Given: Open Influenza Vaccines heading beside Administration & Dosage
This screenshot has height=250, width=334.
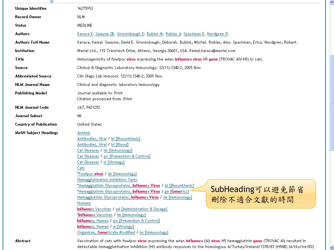Looking at the screenshot, I should point(94,209).
